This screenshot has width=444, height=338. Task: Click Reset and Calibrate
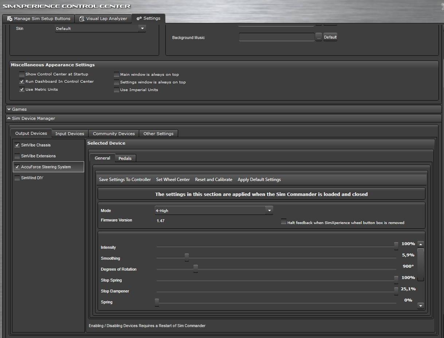tap(213, 180)
